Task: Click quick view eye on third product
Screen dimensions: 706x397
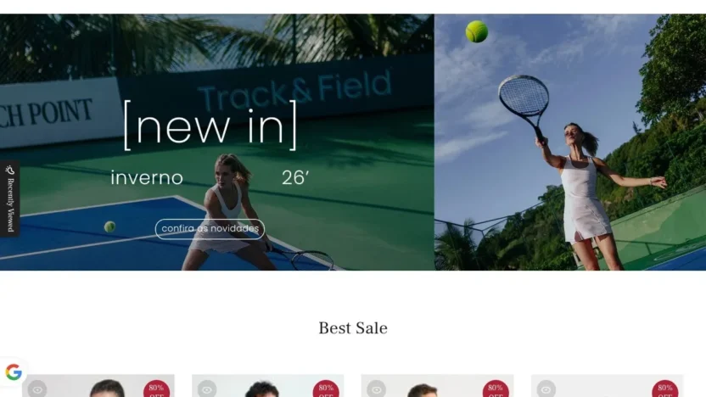Action: pos(377,389)
